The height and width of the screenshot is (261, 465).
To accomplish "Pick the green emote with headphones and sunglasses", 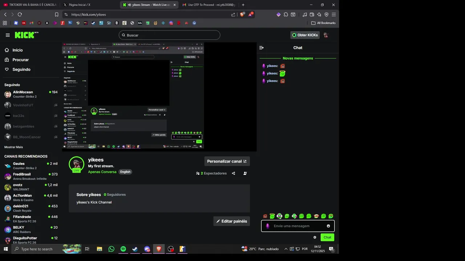I will 279,216.
